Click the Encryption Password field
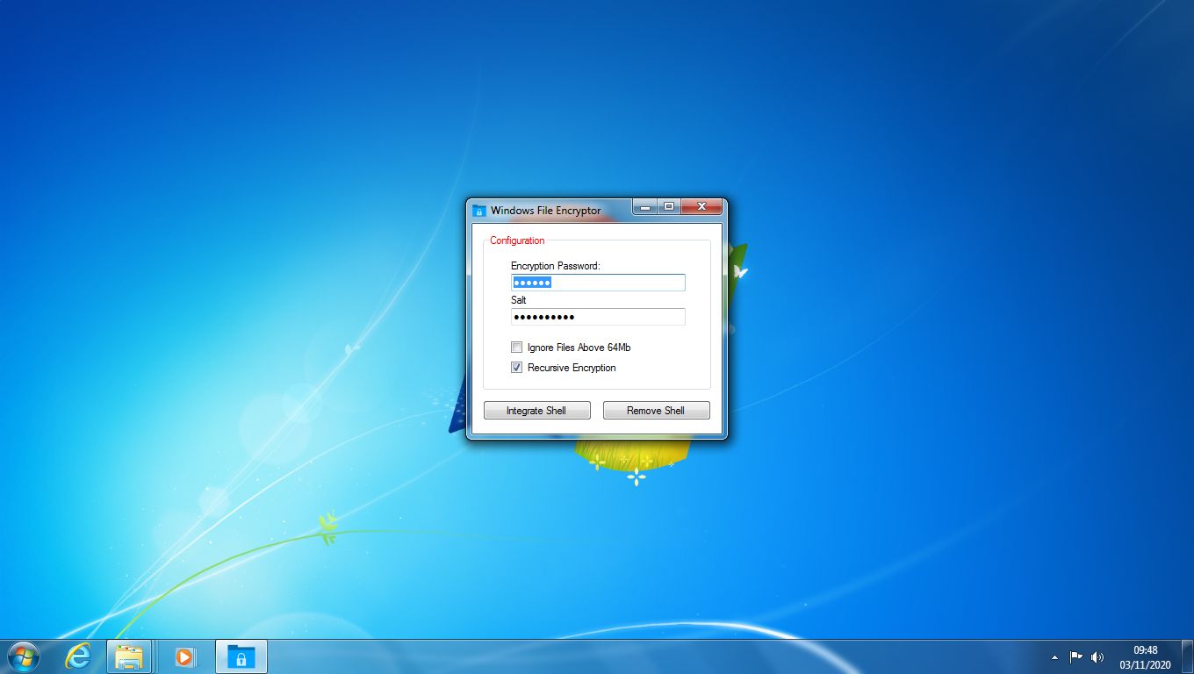1194x674 pixels. pos(598,283)
